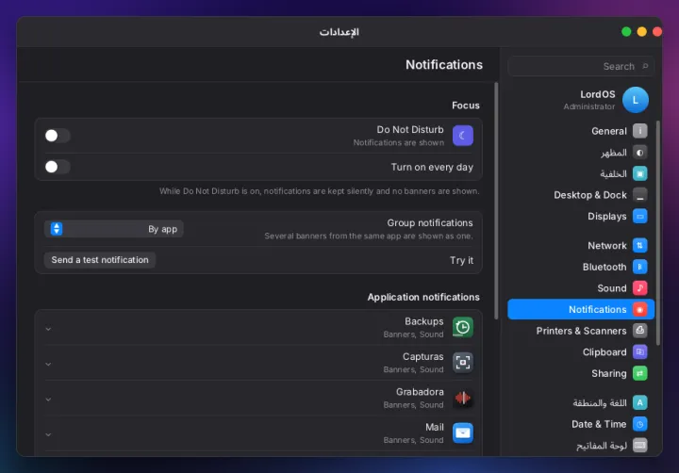Click the Backups app icon
679x473 pixels.
point(462,327)
